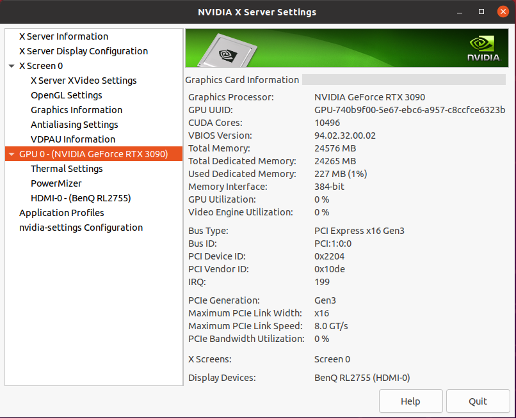516x418 pixels.
Task: Click the NVIDIA X Server Settings title bar
Action: [257, 12]
